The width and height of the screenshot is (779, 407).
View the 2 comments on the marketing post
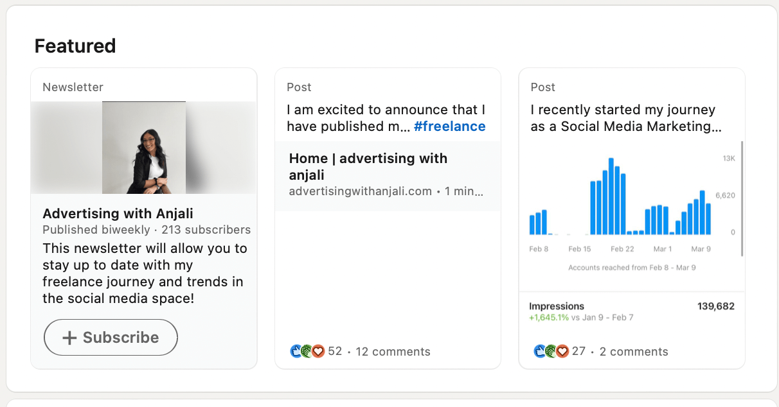coord(634,351)
